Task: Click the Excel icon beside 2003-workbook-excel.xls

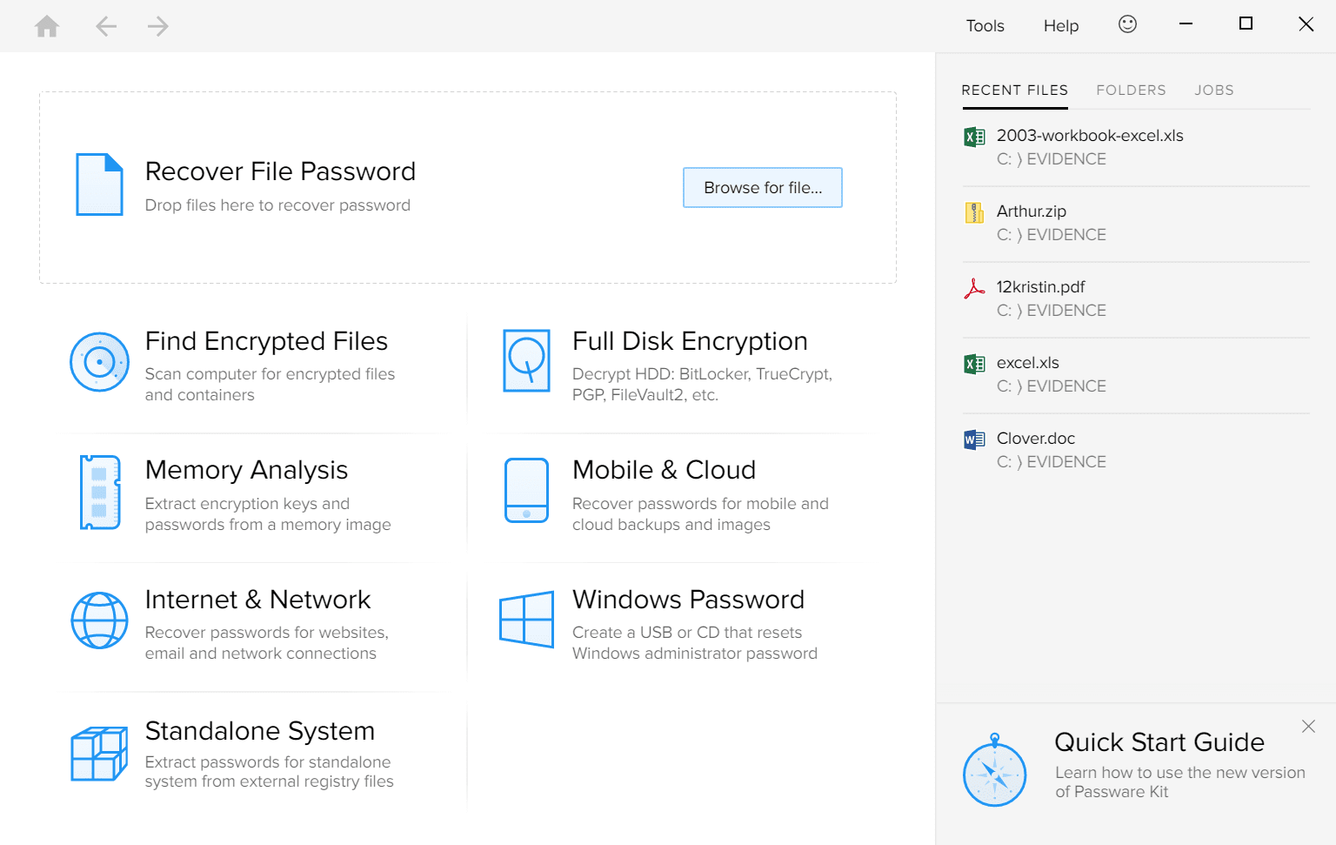Action: [x=975, y=136]
